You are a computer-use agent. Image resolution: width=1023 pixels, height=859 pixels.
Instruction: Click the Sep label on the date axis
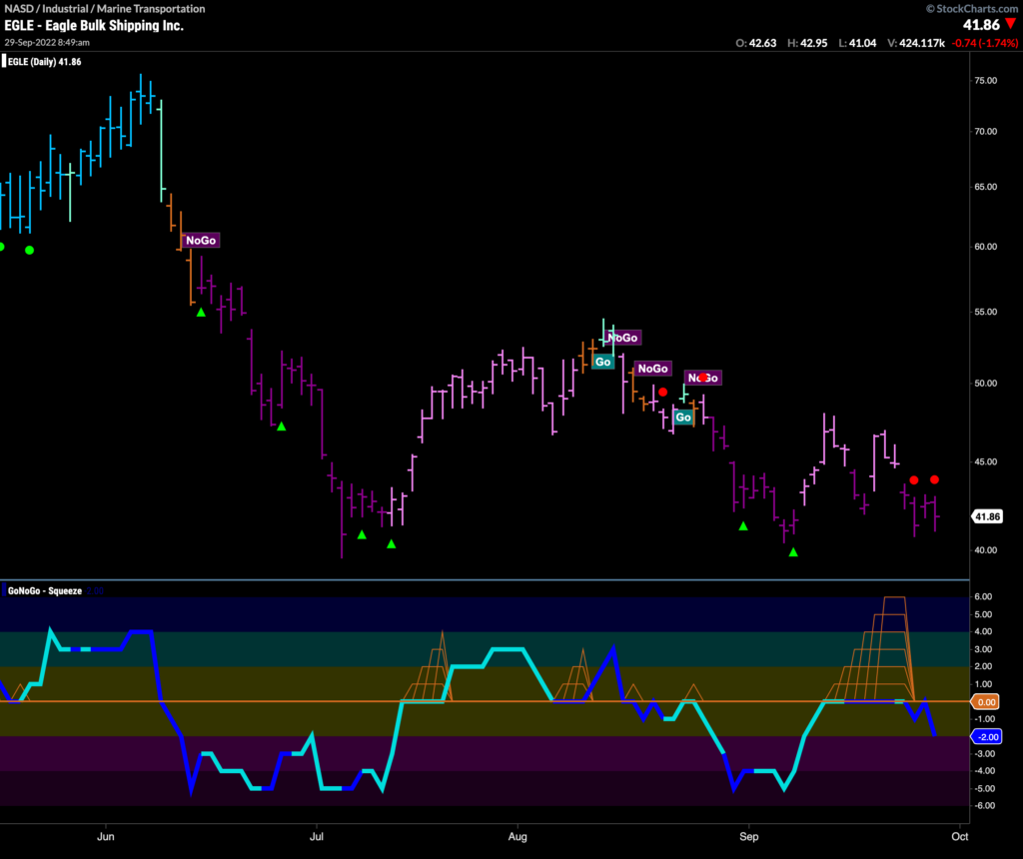point(749,837)
